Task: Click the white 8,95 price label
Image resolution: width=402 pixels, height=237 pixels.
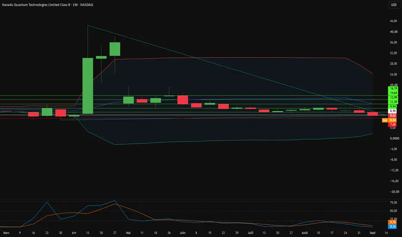Action: (x=393, y=111)
